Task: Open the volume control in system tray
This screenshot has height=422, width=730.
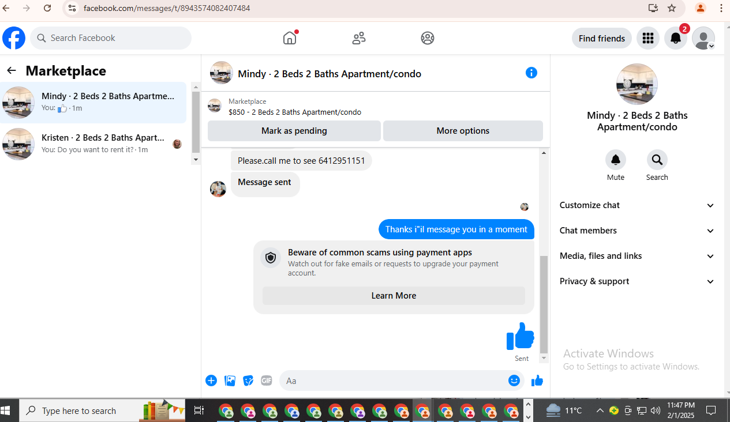Action: click(x=656, y=410)
